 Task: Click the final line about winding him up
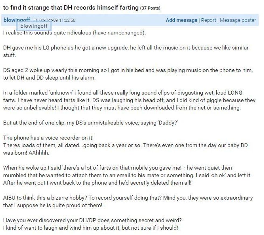[x=91, y=228]
